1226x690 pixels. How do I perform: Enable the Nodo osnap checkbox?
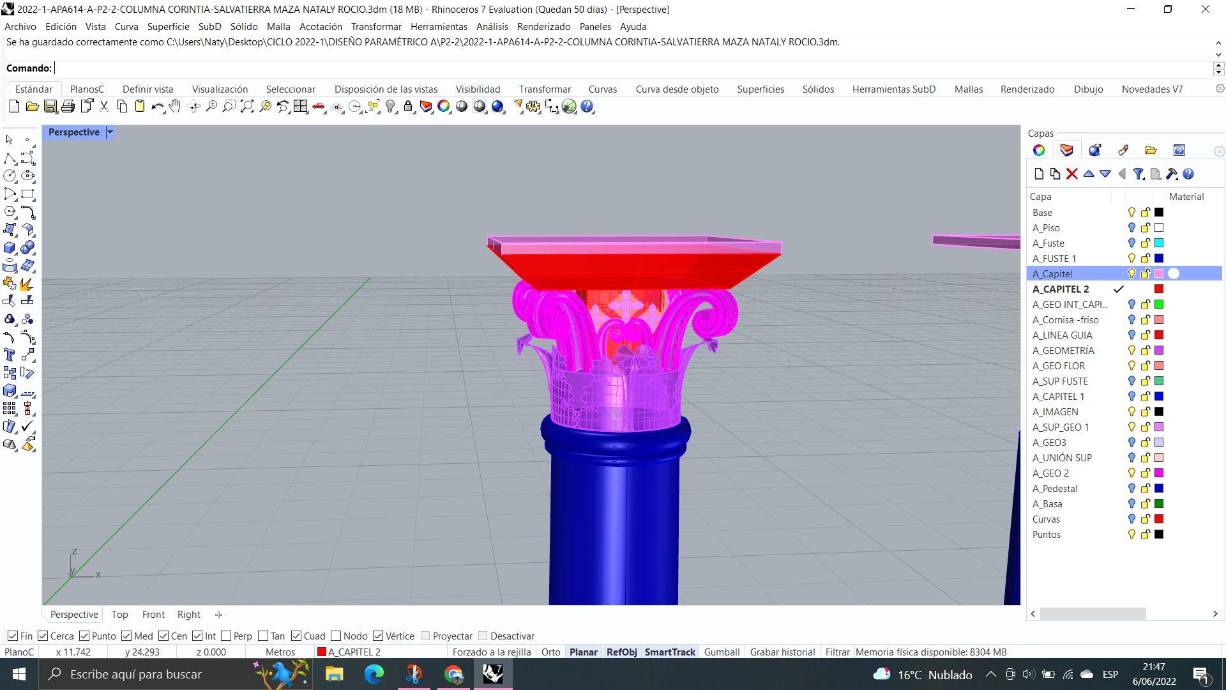tap(336, 636)
